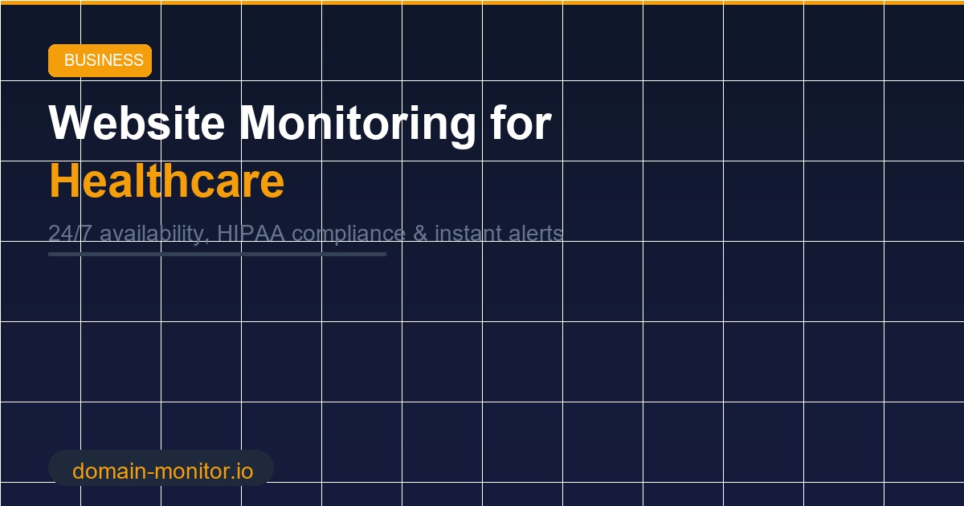Click the center grid intersection of the banner
Viewport: 964px width, 506px height.
pyautogui.click(x=482, y=241)
